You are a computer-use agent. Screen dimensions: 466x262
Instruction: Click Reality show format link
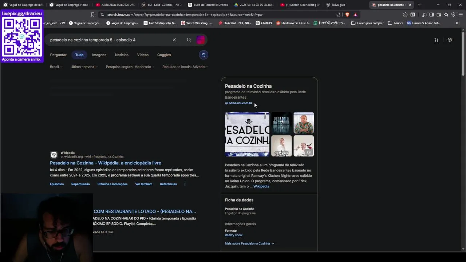click(233, 235)
